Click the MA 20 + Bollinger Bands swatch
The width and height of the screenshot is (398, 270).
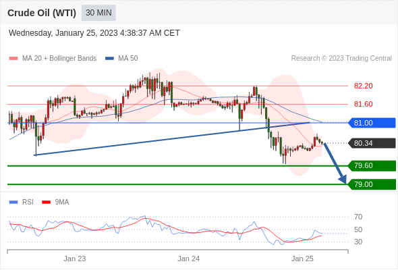click(x=13, y=59)
